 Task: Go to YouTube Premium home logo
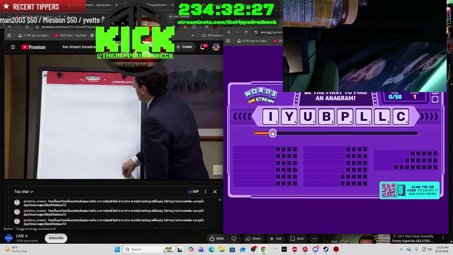[x=33, y=47]
